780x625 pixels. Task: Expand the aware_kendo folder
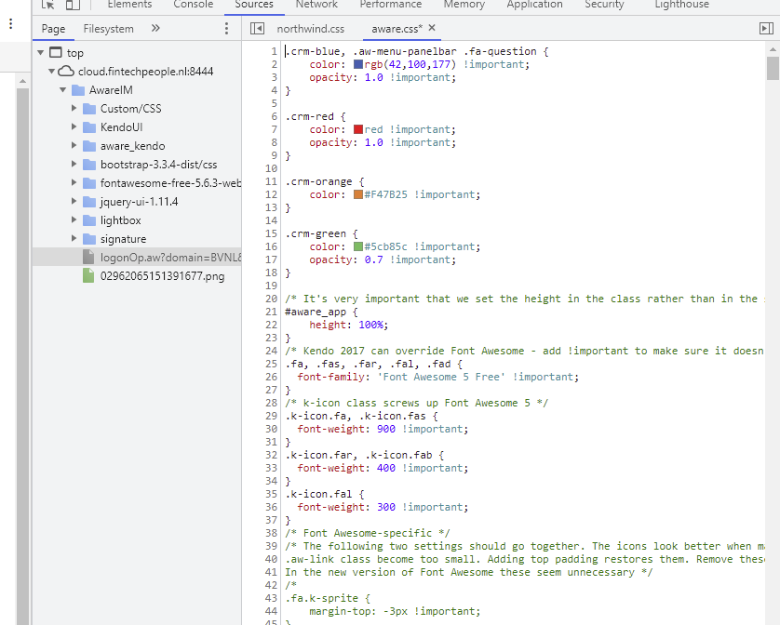(74, 146)
